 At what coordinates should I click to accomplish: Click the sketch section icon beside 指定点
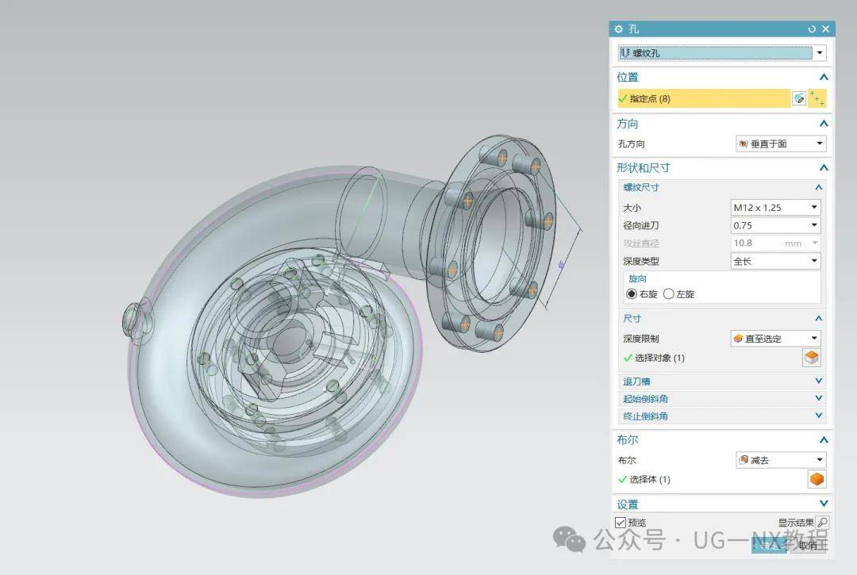click(799, 98)
